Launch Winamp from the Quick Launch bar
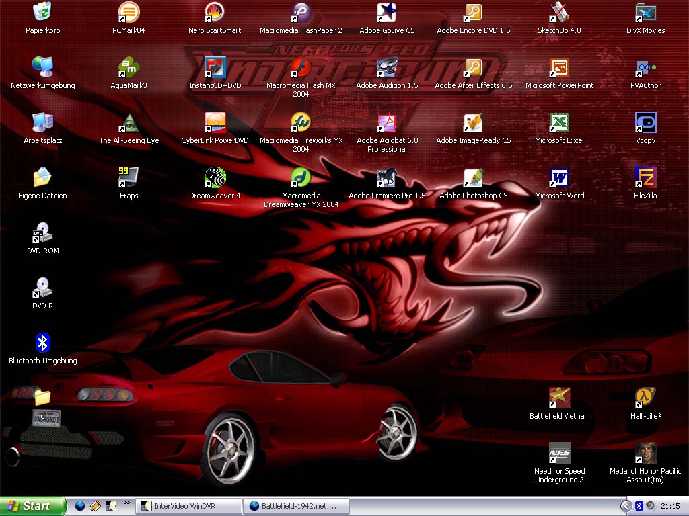The image size is (689, 516). (x=96, y=506)
